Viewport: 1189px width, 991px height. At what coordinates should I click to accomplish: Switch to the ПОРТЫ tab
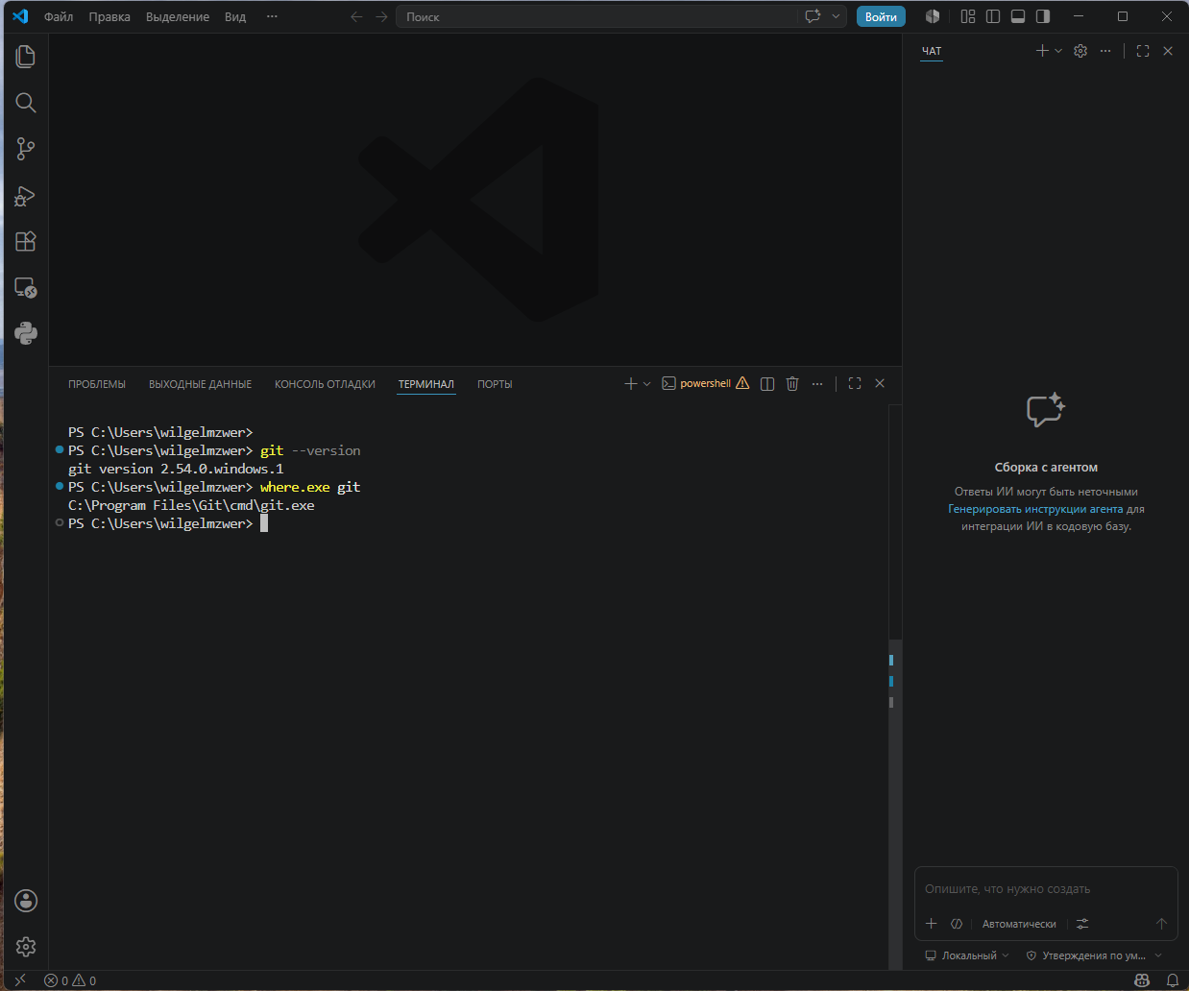[x=495, y=384]
